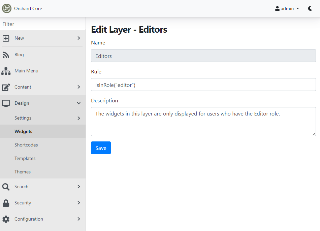Screen dimensions: 320x231
Task: Click the Name field label
Action: 98,43
